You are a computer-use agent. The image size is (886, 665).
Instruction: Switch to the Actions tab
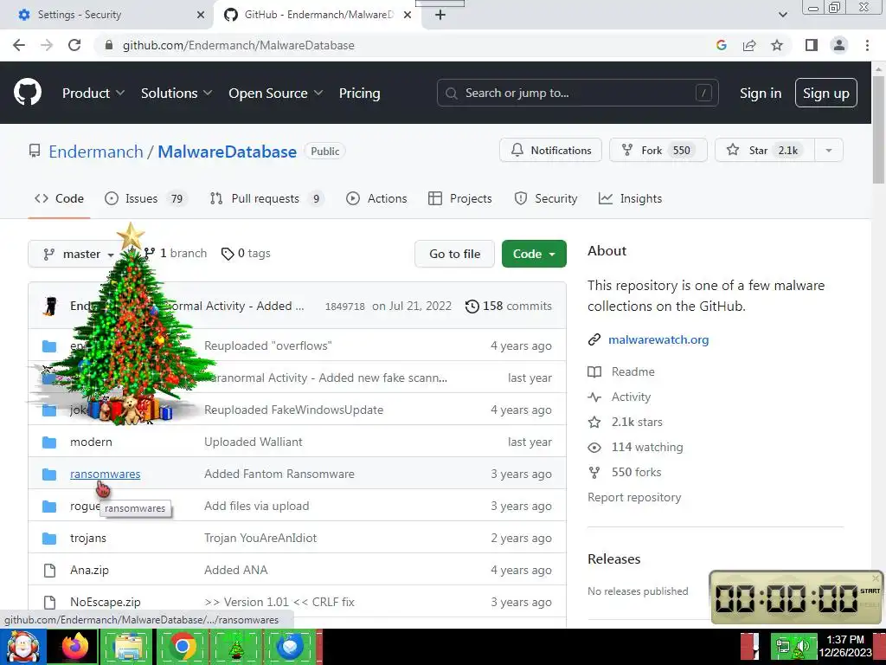(x=376, y=198)
